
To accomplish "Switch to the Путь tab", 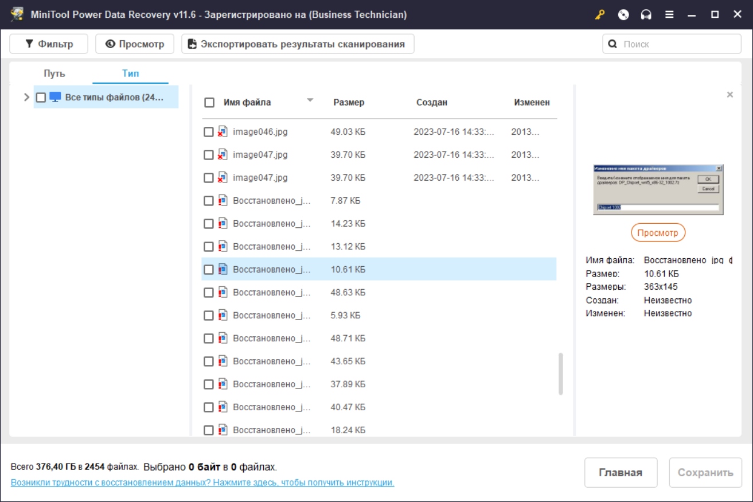I will point(54,73).
